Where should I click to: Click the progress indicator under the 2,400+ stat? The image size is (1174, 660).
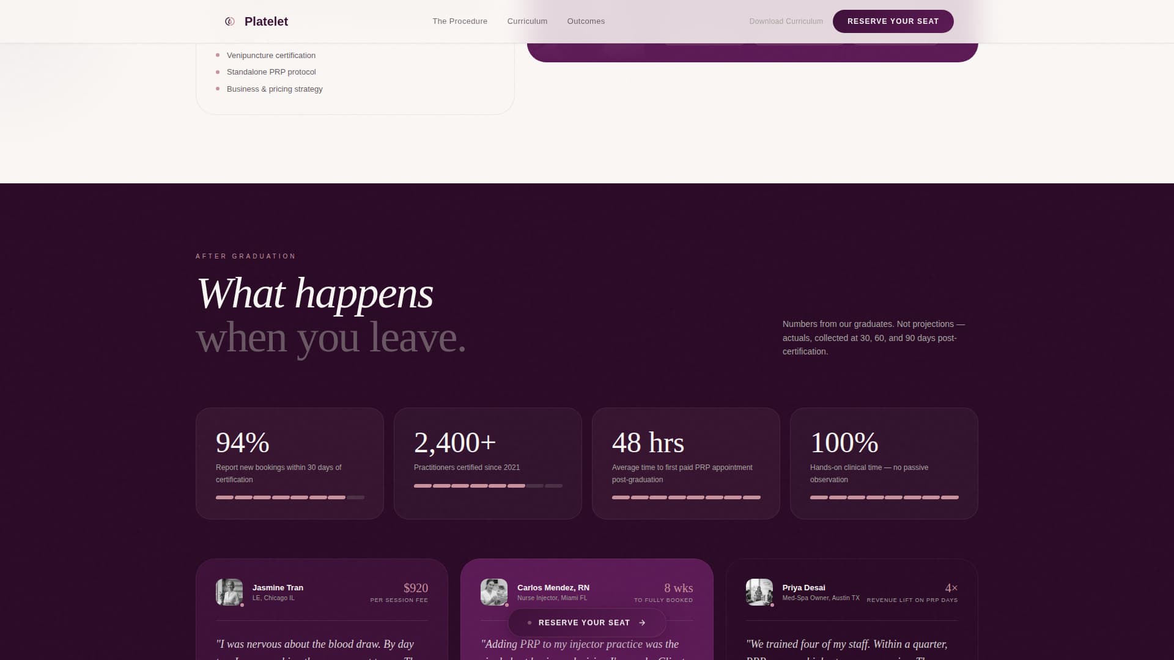(487, 486)
